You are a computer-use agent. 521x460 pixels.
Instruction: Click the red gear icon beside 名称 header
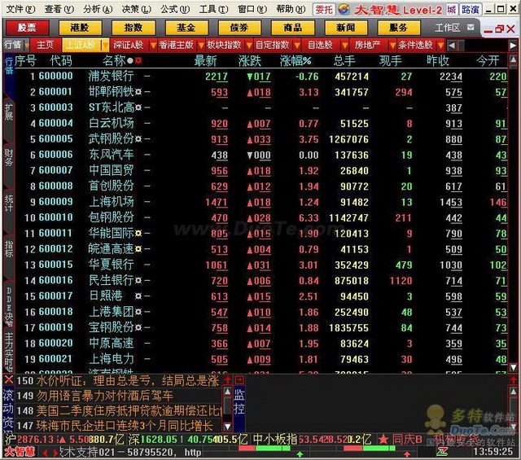[x=138, y=60]
